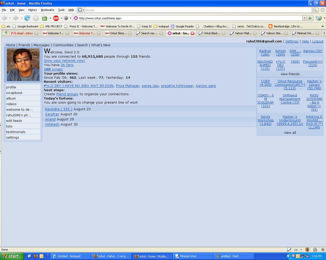The image size is (326, 260).
Task: Open the NeoNostalgic Blogger bookmark
Action: 286,26
